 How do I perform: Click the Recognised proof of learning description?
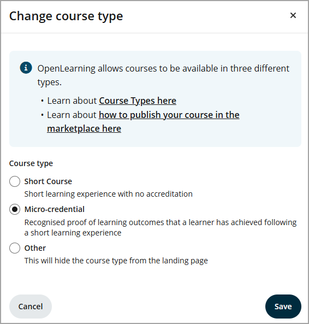[161, 227]
